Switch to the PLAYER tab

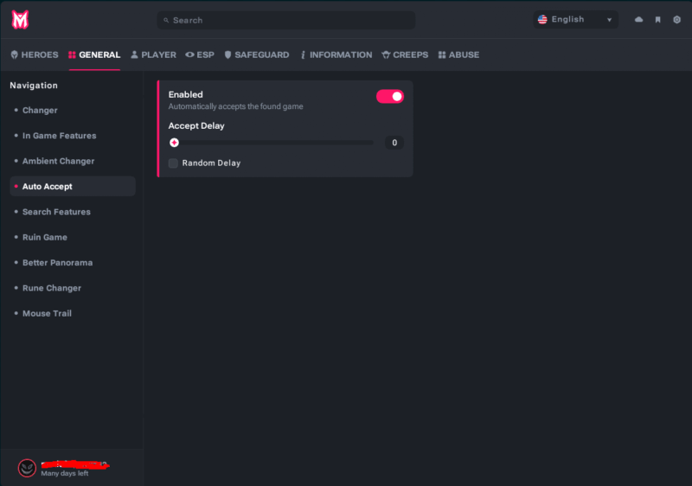154,54
